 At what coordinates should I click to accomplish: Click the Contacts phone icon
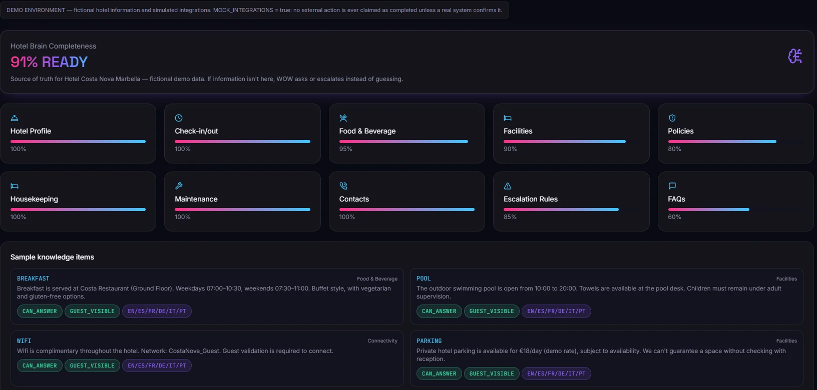click(x=343, y=186)
